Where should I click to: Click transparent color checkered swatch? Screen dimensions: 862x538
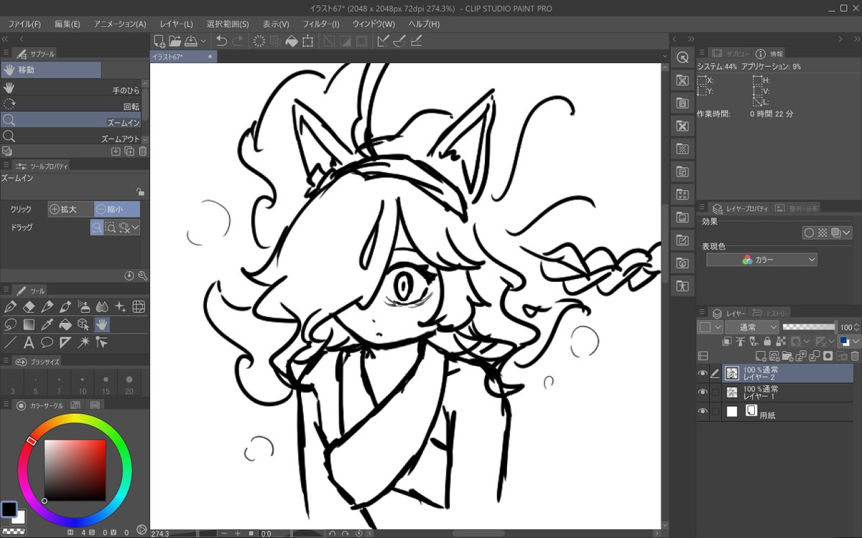pos(14,532)
